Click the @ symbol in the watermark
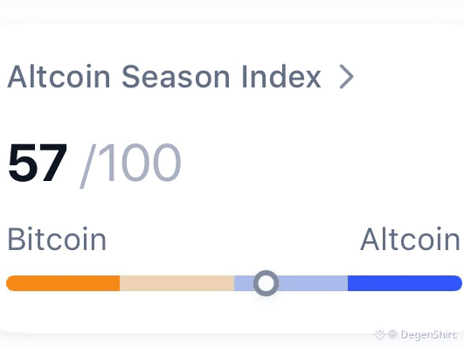The image size is (464, 348). pyautogui.click(x=392, y=334)
